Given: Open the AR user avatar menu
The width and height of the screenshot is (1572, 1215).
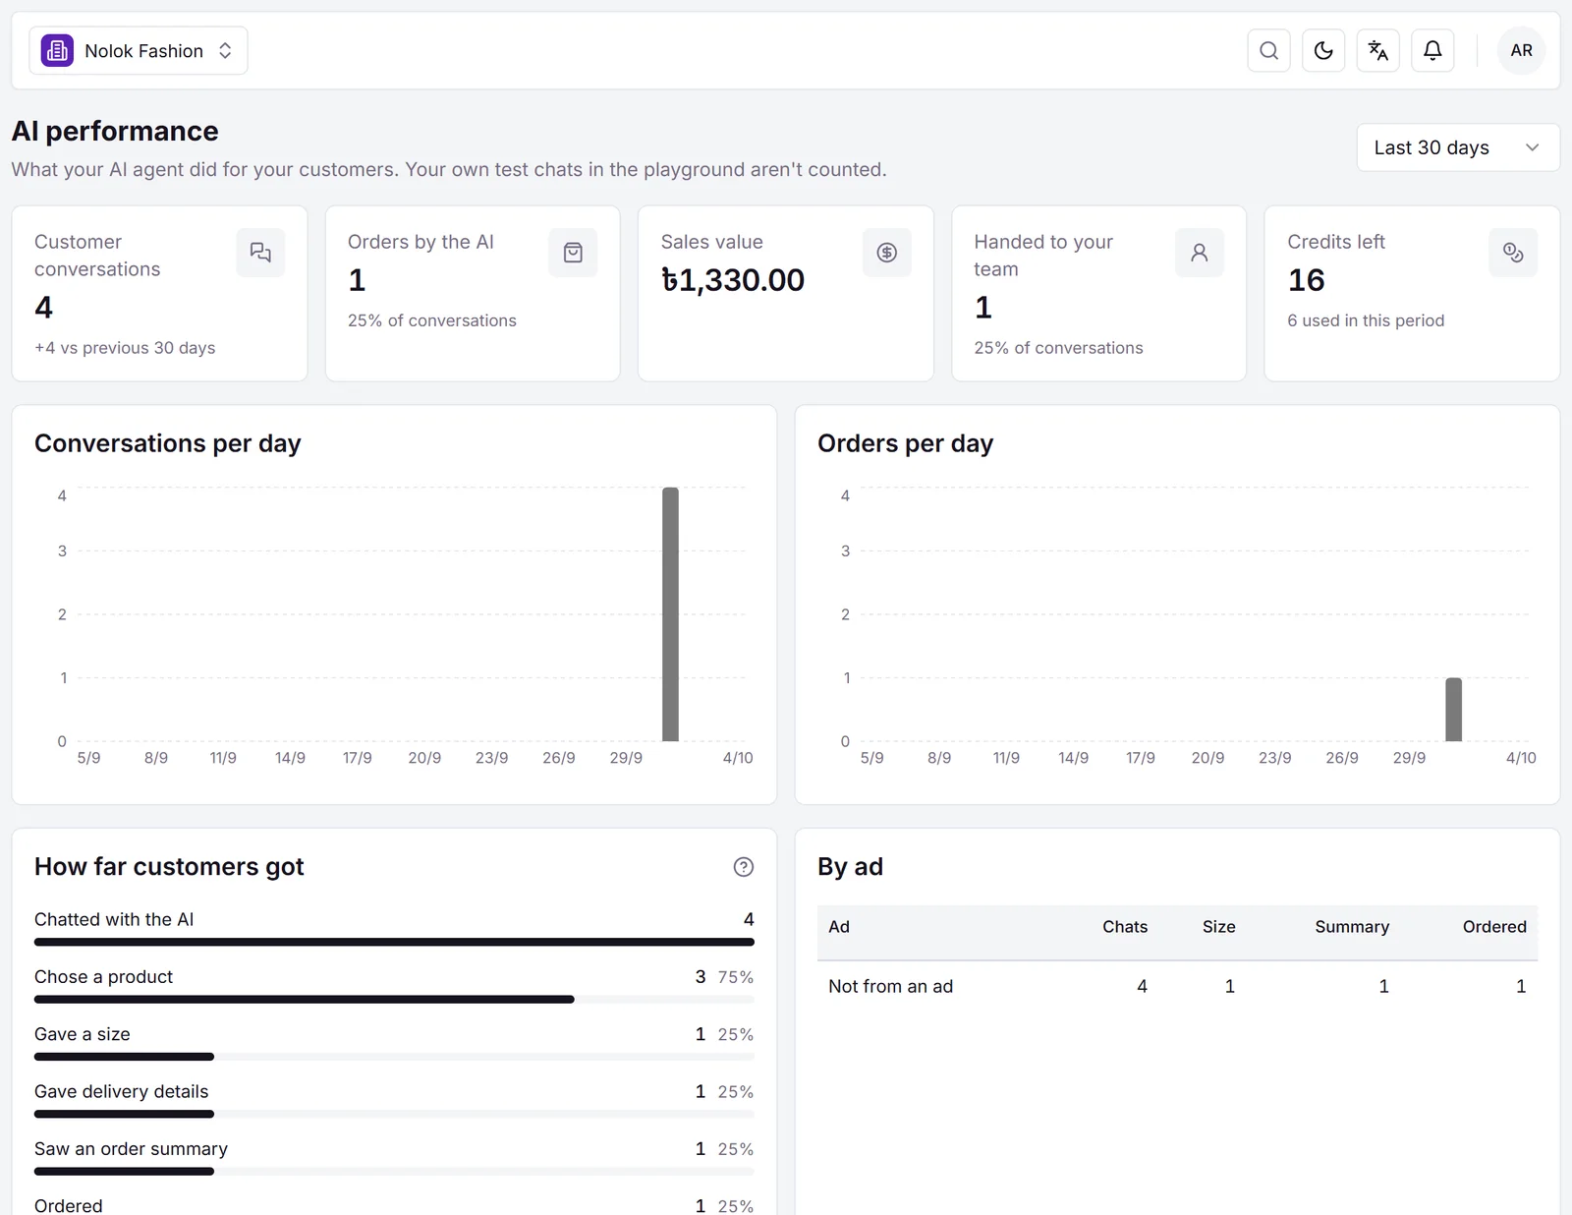Looking at the screenshot, I should 1521,50.
